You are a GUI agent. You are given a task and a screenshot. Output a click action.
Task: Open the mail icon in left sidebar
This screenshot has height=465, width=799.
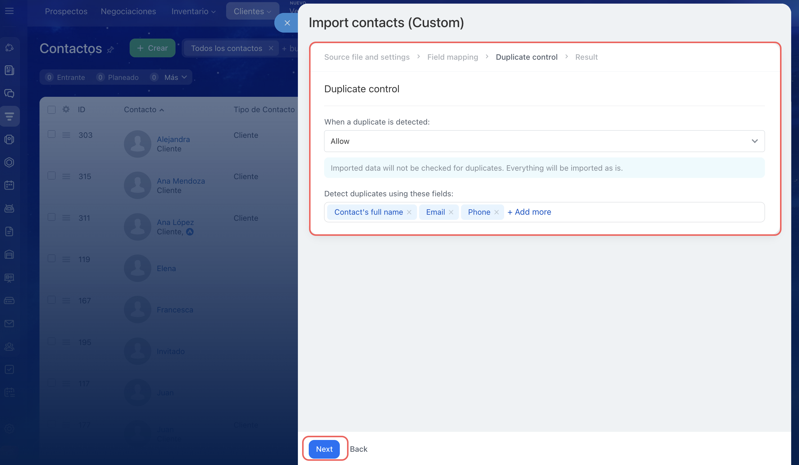(x=10, y=324)
